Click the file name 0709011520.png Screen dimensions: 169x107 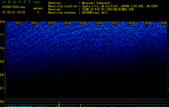14,7
